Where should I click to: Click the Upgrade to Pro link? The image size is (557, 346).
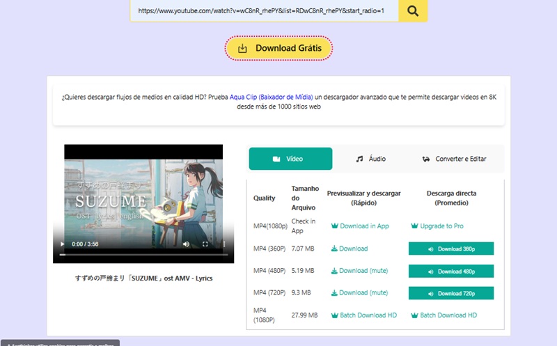437,226
